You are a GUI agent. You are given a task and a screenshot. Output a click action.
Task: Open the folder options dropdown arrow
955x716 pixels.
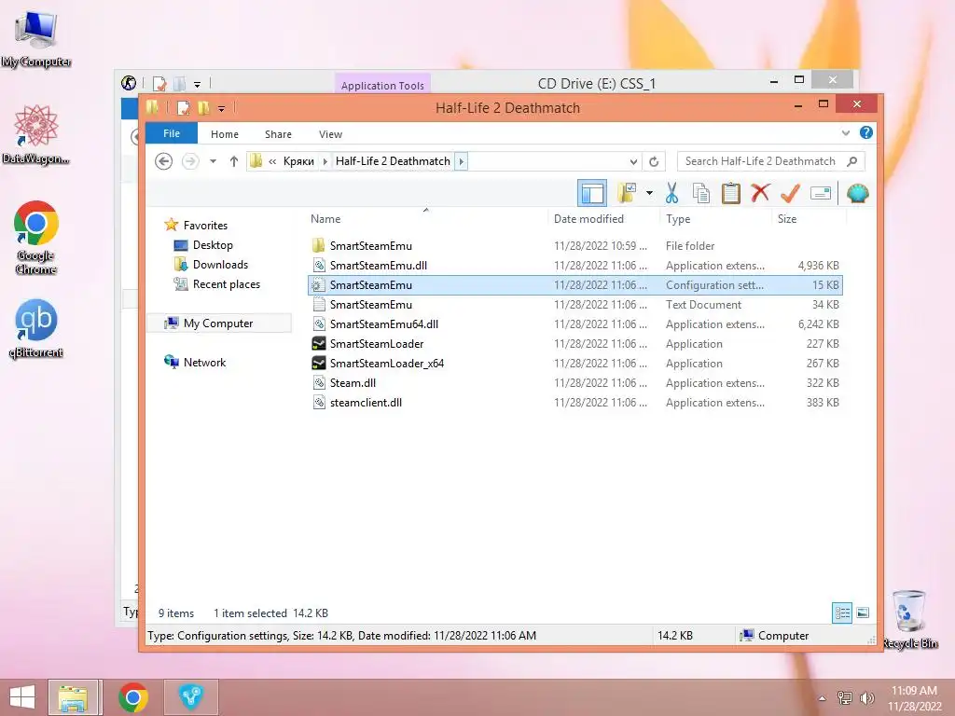coord(649,194)
